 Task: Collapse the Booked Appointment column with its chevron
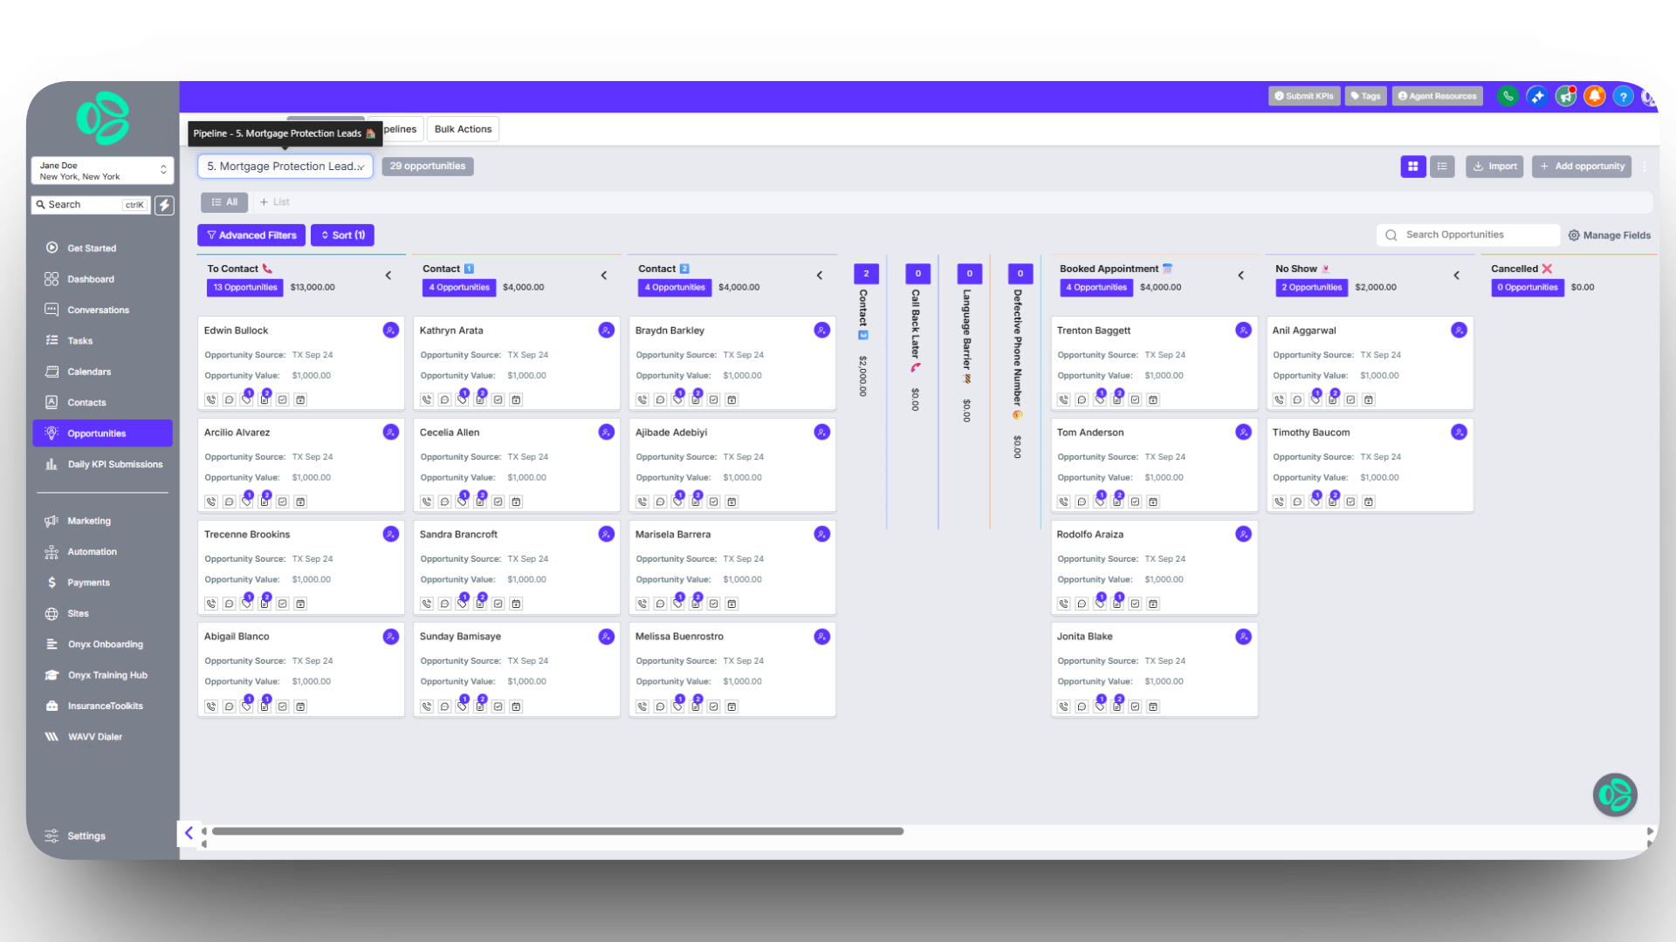[x=1240, y=275]
